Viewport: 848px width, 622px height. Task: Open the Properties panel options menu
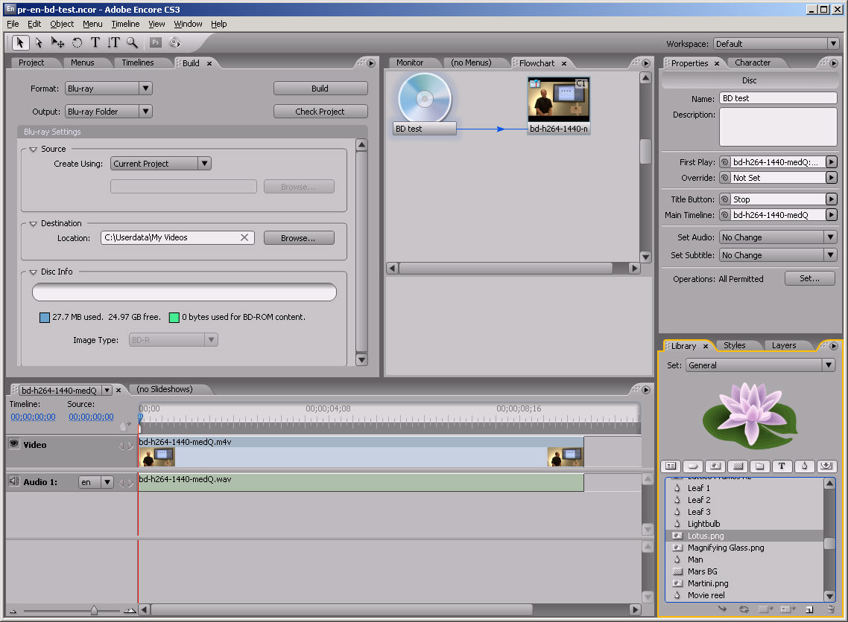pos(833,63)
